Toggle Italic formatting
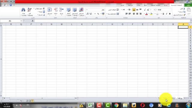The image size is (192, 108). (x=166, y=14)
